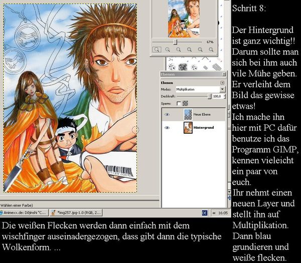Switch to img257.jpg GIMP taskbar button

[x=76, y=212]
